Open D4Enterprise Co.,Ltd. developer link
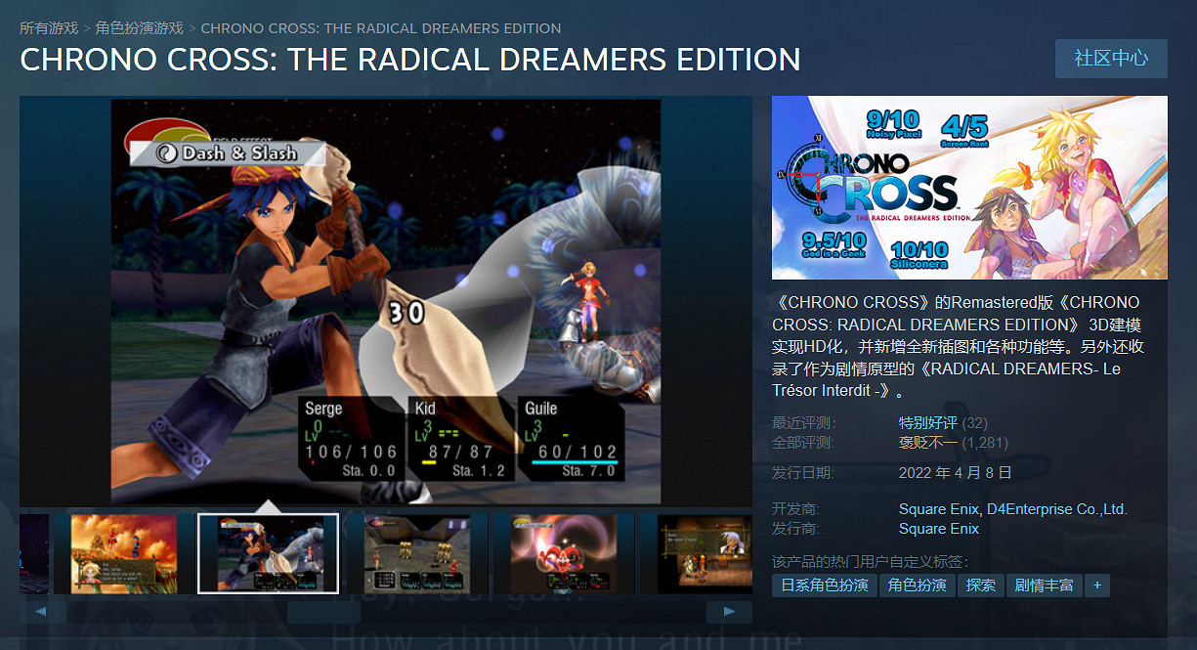 [x=1056, y=509]
